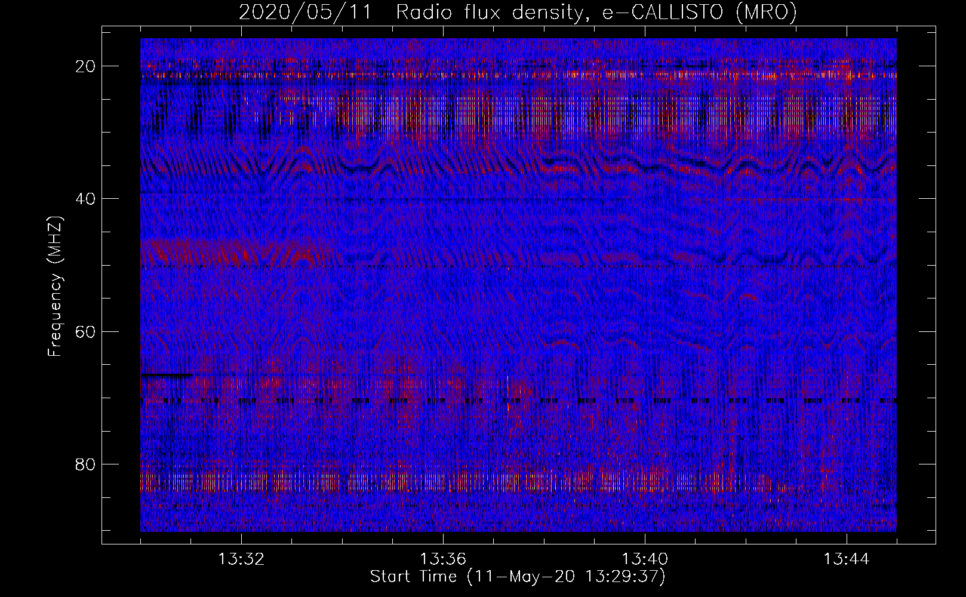Click the 80 MHz frequency tick label
Image resolution: width=966 pixels, height=597 pixels.
tap(86, 464)
